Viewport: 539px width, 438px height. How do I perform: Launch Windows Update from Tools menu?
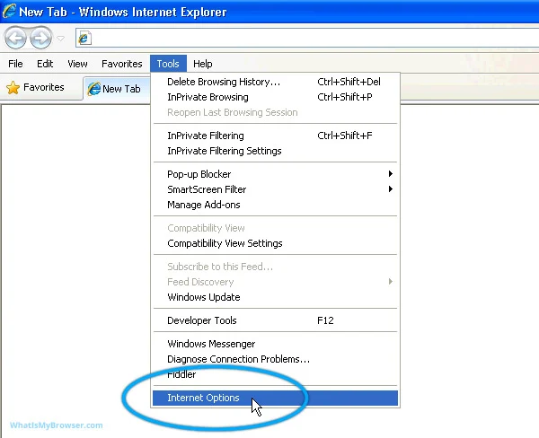[276, 297]
